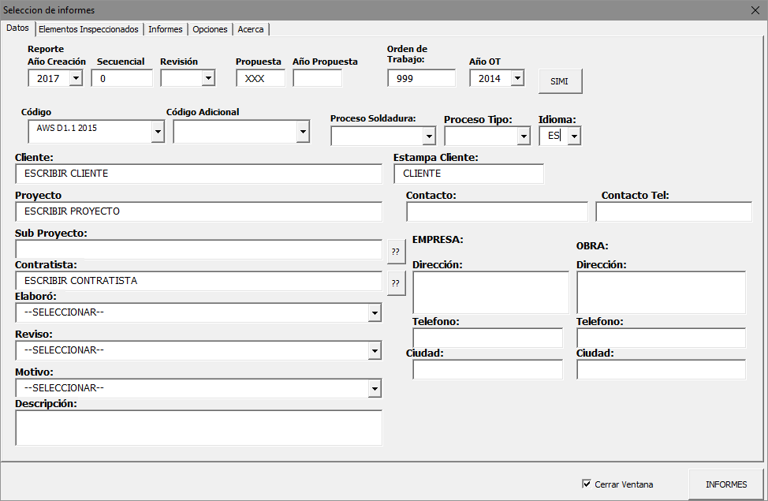Expand the Año Creación dropdown
768x501 pixels.
(x=76, y=78)
